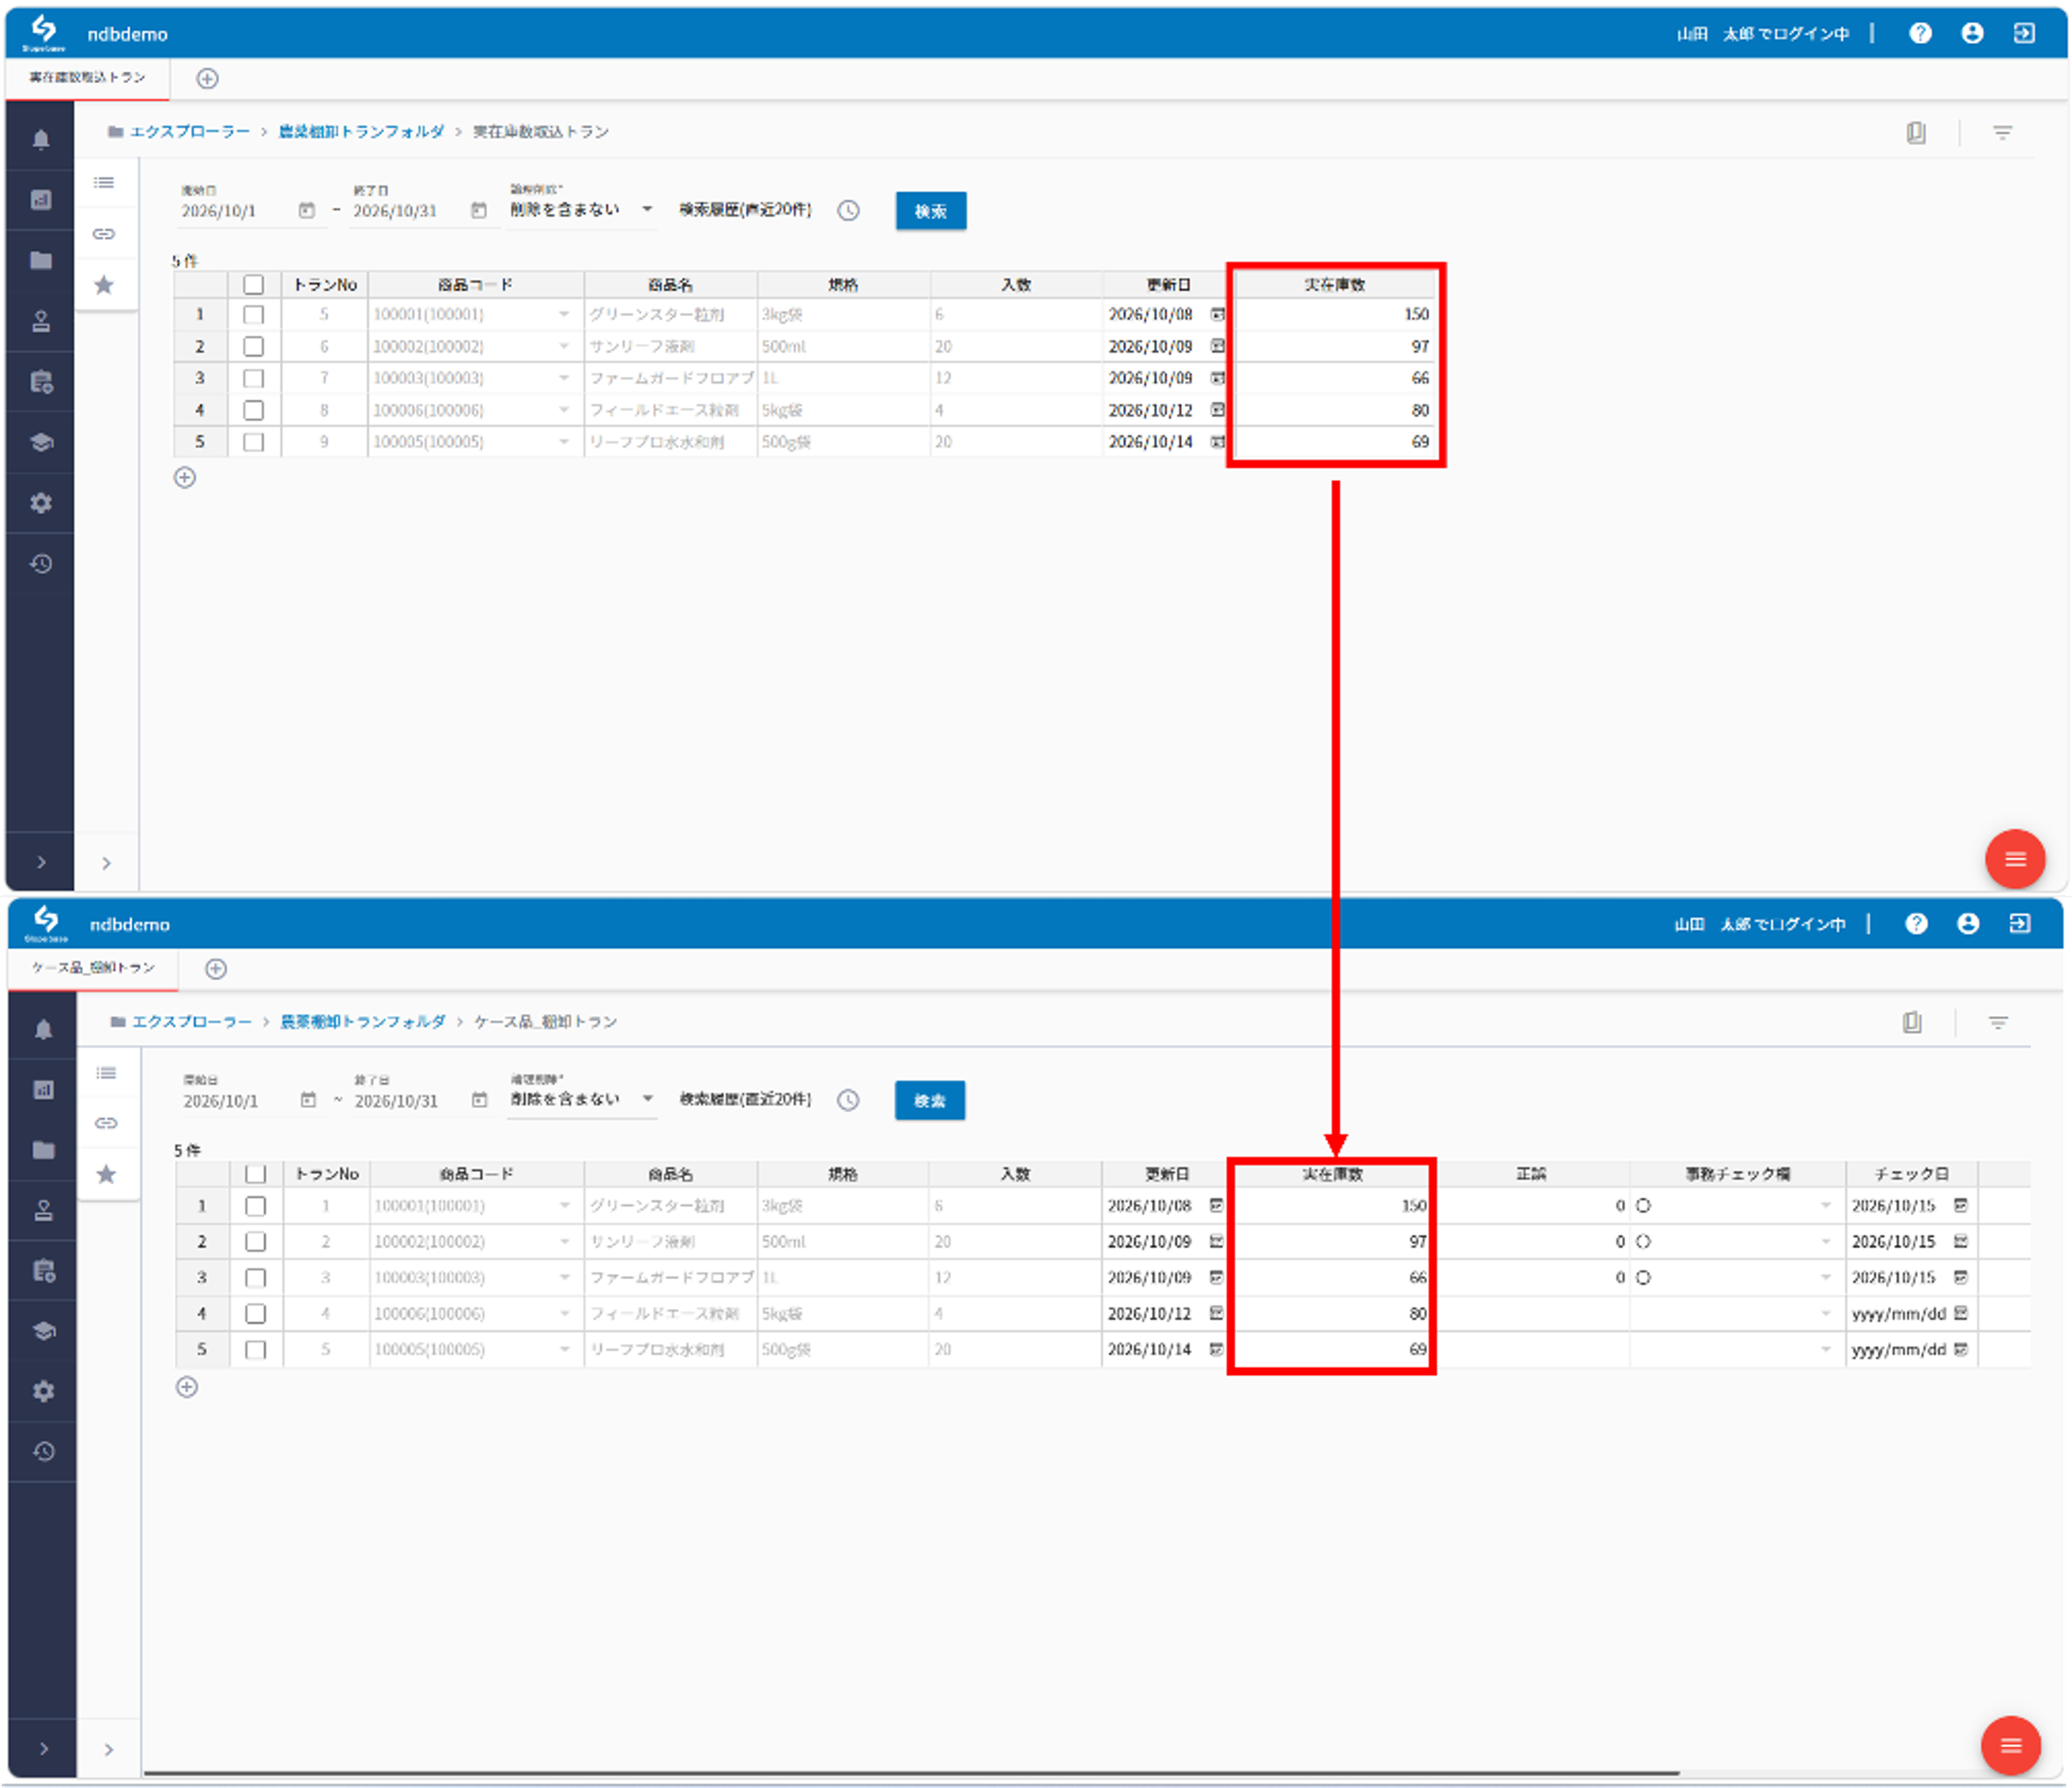The height and width of the screenshot is (1788, 2072).
Task: Click red floating menu button in bottom window
Action: pyautogui.click(x=2011, y=1746)
